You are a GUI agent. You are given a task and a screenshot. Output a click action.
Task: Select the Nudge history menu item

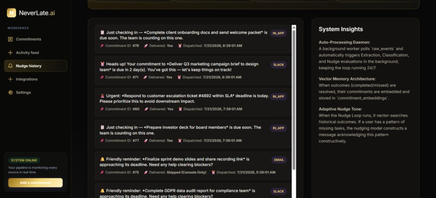[35, 66]
